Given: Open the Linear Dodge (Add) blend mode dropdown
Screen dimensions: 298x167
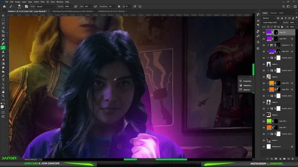Looking at the screenshot, I should [272, 23].
